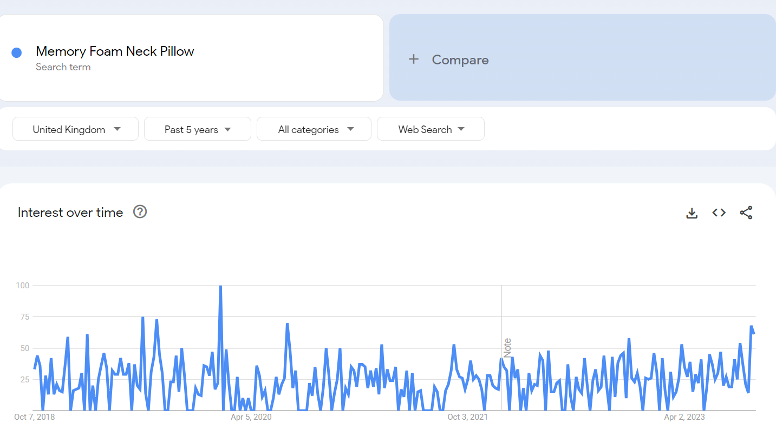
Task: Open embed code for the chart
Action: 719,213
